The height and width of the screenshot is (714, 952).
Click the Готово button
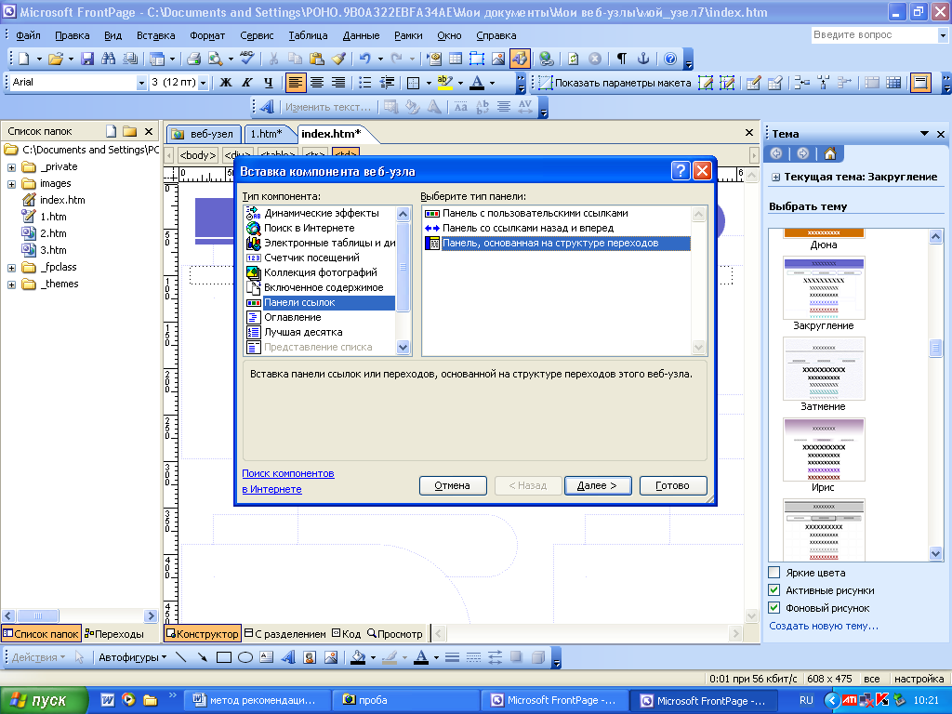(673, 485)
